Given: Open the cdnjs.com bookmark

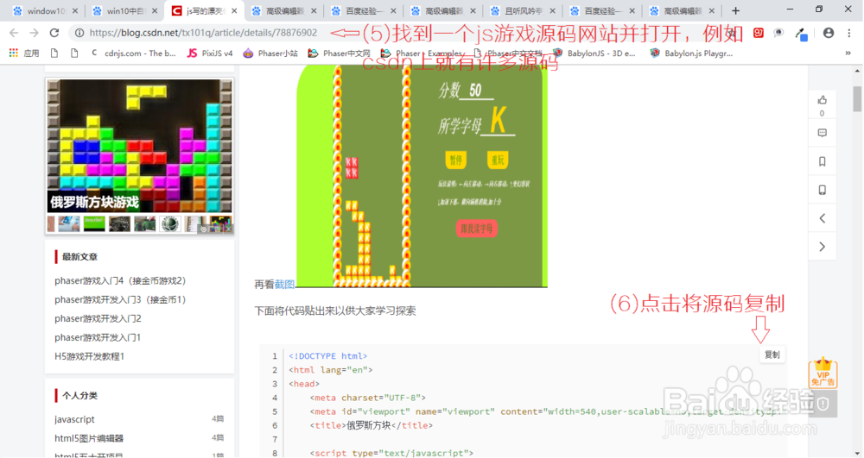Looking at the screenshot, I should (133, 53).
